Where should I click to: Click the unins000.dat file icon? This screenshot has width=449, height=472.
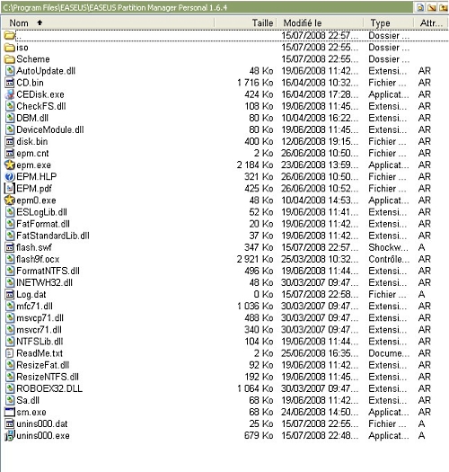[x=10, y=423]
